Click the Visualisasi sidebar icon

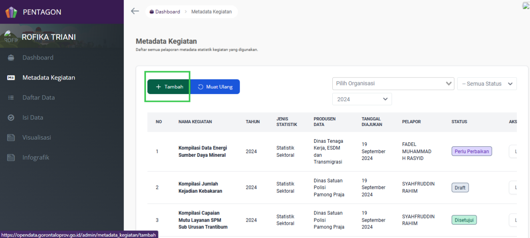[x=11, y=138]
